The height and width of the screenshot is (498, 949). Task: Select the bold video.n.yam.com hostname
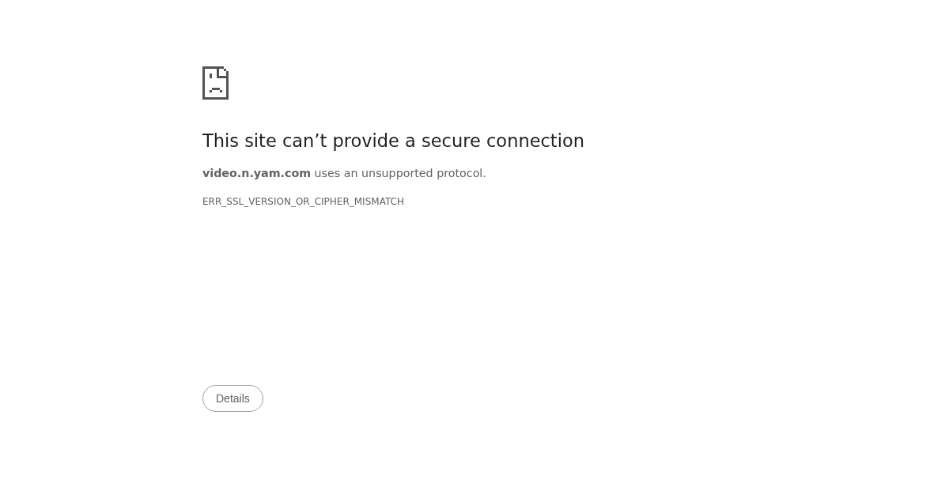pyautogui.click(x=256, y=173)
